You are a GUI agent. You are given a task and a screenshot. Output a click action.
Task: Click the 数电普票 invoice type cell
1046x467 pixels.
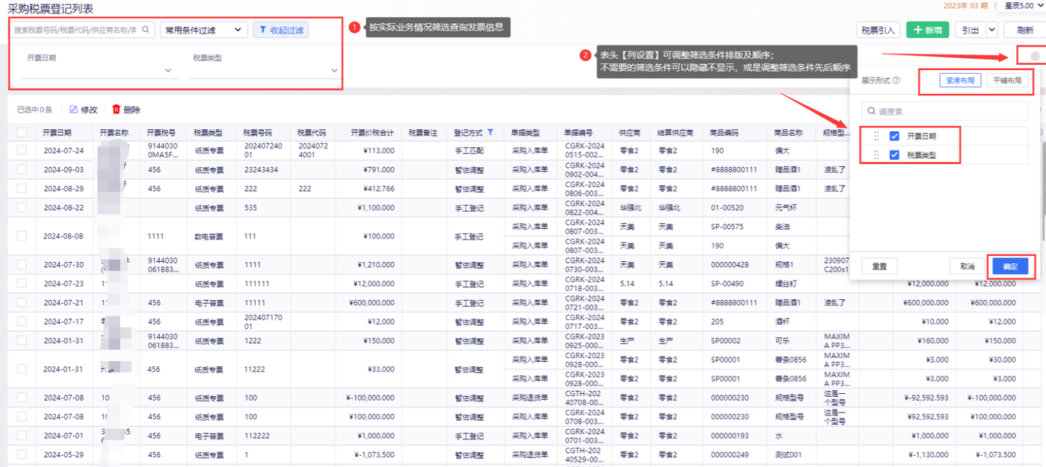tap(209, 236)
